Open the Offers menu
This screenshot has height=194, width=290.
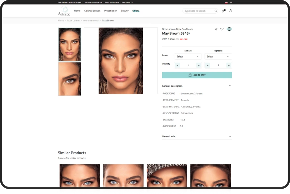(x=136, y=11)
